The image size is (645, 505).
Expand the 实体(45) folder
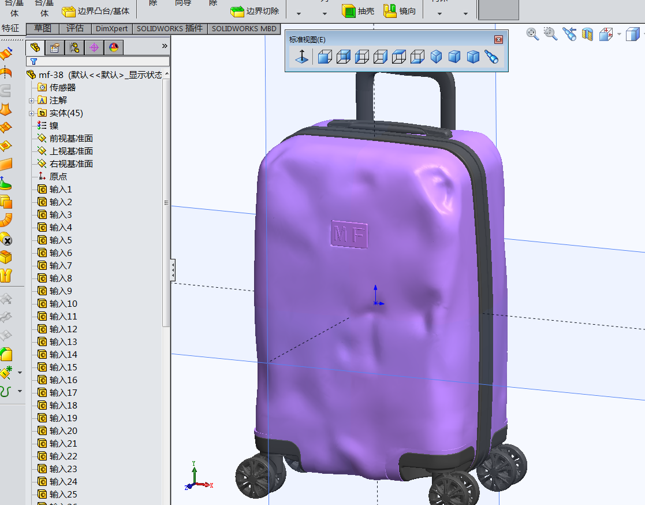tap(31, 113)
